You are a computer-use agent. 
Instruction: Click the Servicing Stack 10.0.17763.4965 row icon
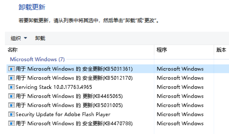coord(12,87)
